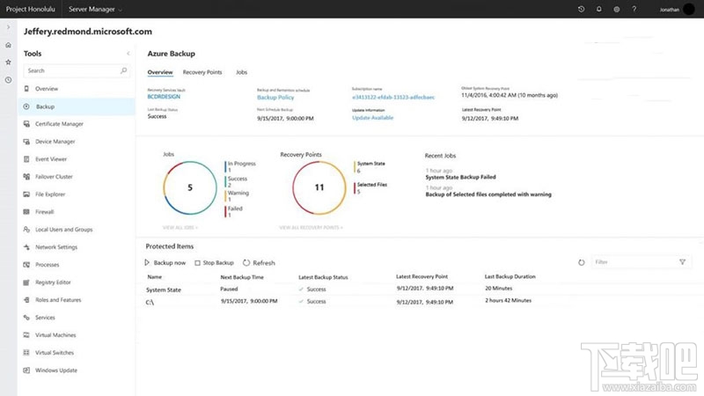Click the Tools search field
This screenshot has height=396, width=704.
pos(77,70)
